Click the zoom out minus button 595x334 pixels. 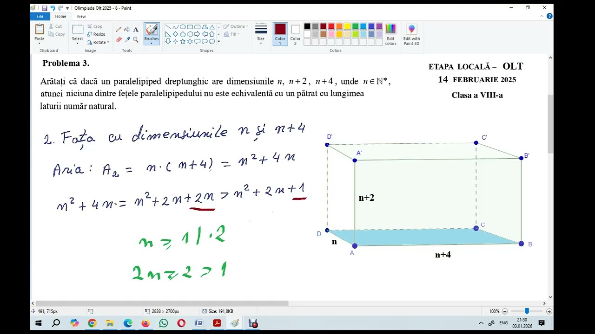505,311
